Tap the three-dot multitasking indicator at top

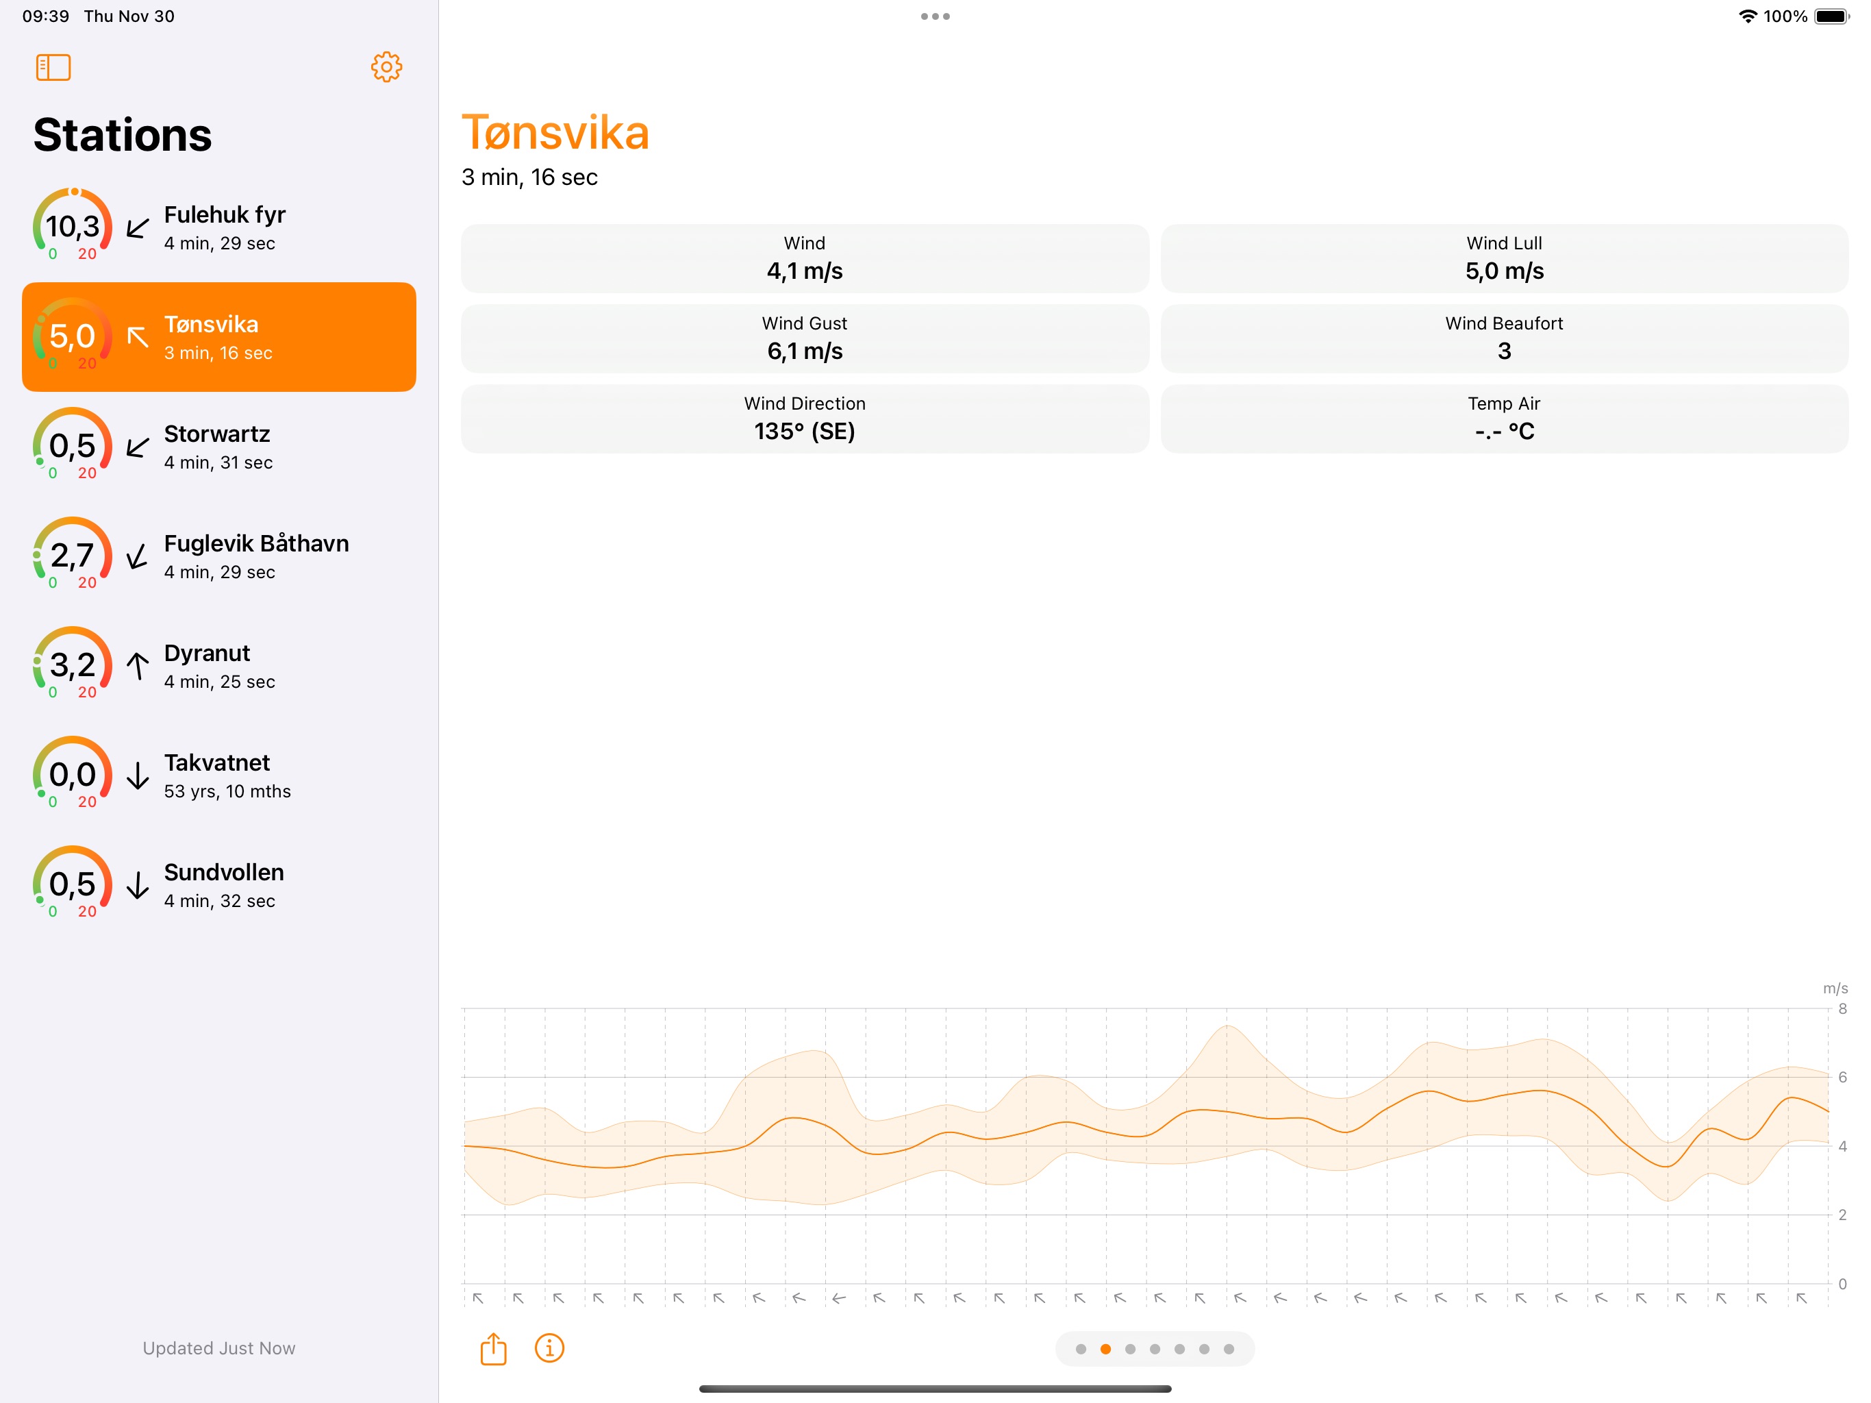pos(935,16)
